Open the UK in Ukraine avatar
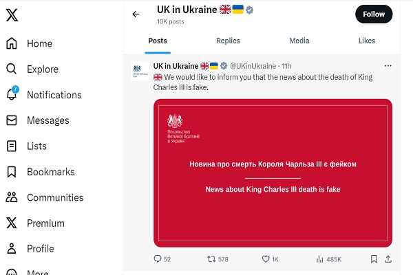This screenshot has width=413, height=275. coord(140,71)
